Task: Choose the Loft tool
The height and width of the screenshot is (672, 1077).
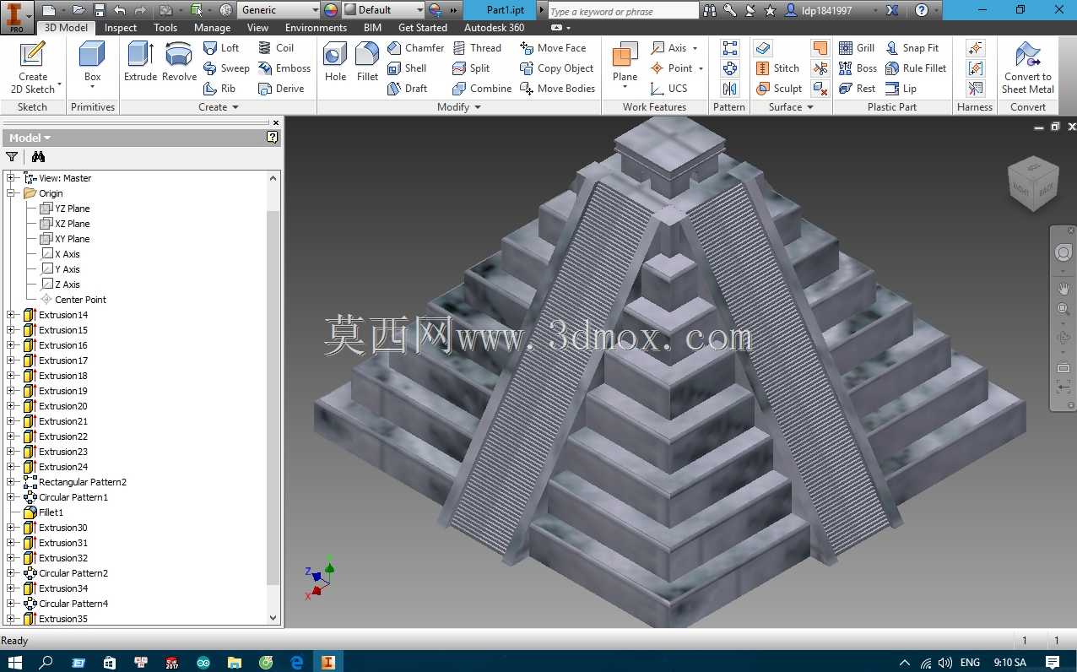Action: click(x=222, y=48)
